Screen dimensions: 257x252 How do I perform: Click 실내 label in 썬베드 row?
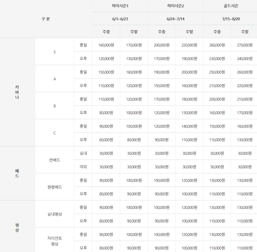83,153
